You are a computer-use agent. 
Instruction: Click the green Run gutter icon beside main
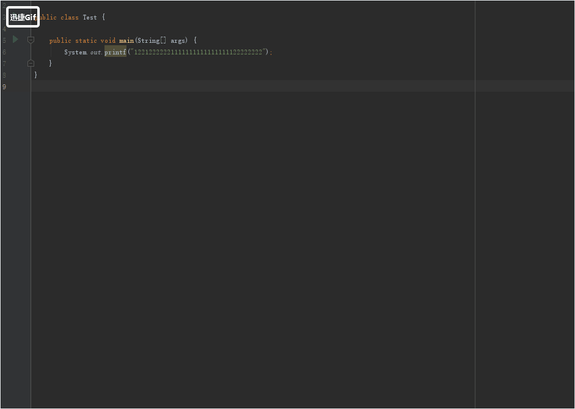point(15,40)
